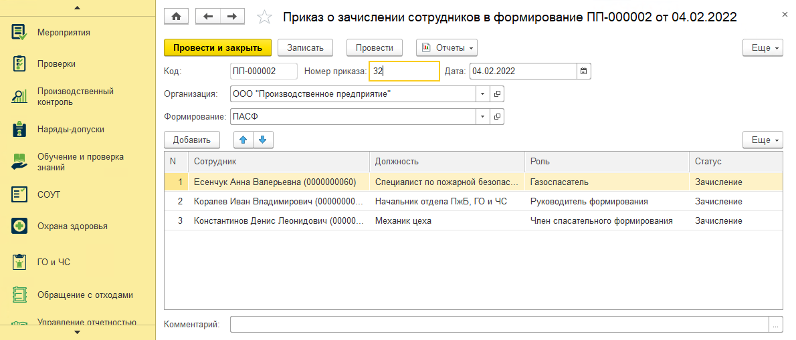Close the document form
796x340 pixels.
(x=785, y=15)
